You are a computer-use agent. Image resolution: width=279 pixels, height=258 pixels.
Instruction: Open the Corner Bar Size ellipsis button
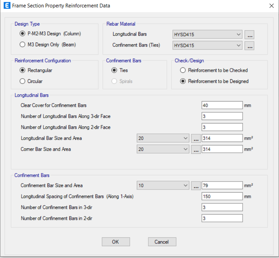point(196,149)
